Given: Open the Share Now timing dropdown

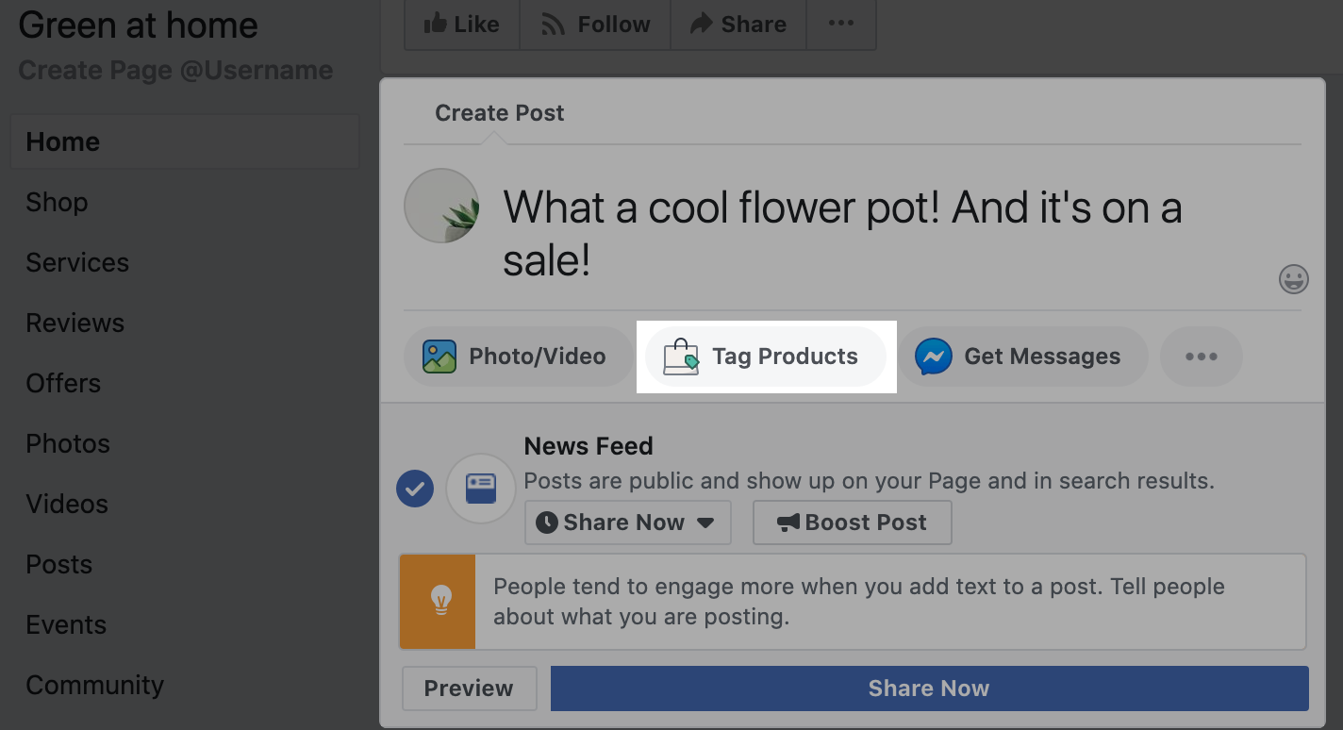Looking at the screenshot, I should 627,522.
